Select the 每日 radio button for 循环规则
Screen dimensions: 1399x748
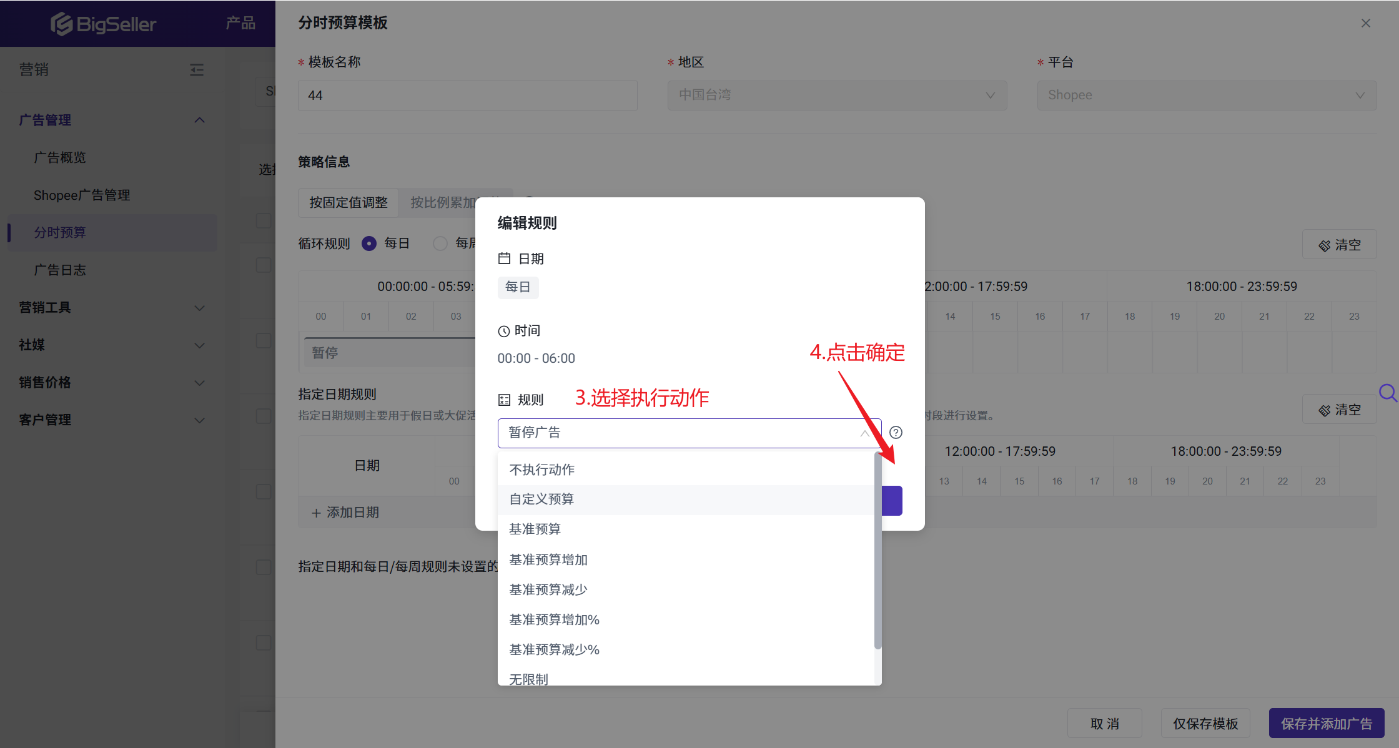pos(369,244)
